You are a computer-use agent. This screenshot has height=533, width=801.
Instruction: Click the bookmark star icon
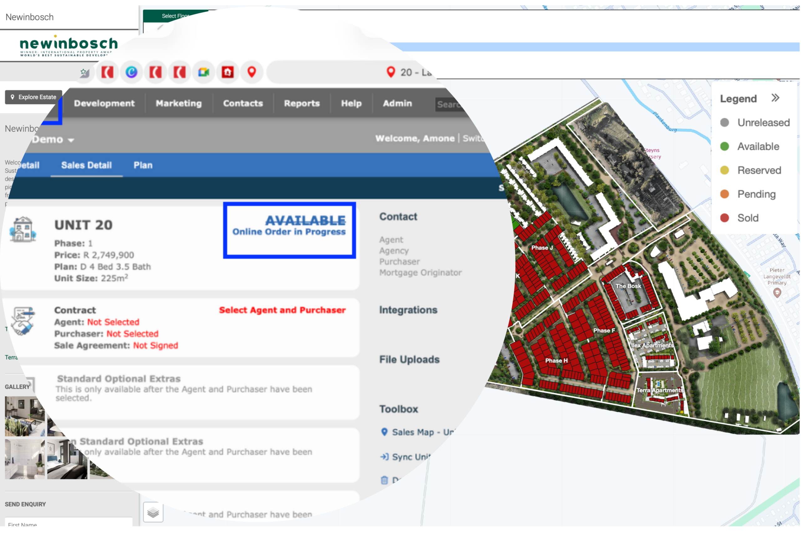click(84, 72)
